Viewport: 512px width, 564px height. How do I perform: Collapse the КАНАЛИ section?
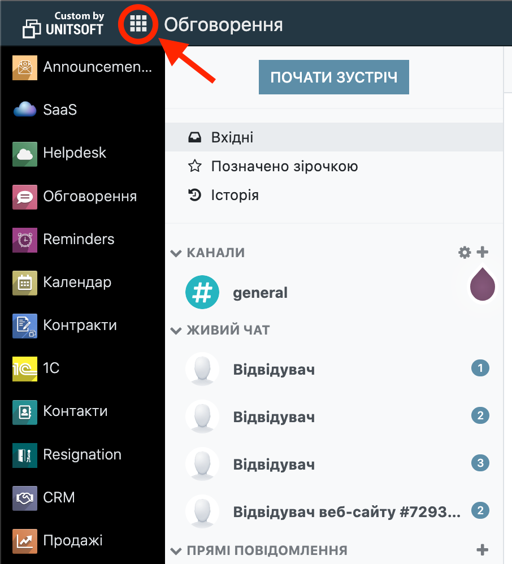pyautogui.click(x=176, y=253)
